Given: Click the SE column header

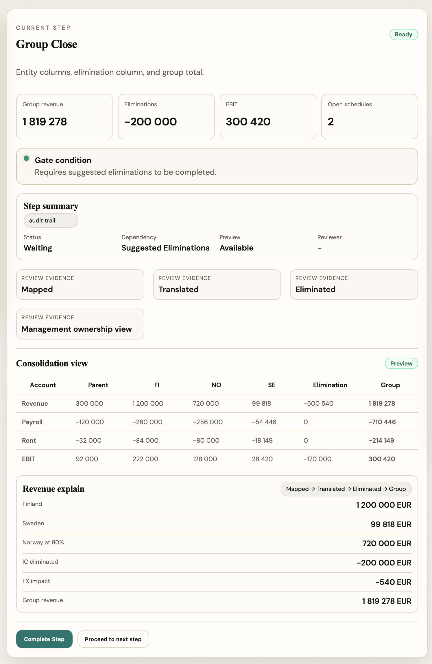Looking at the screenshot, I should [x=272, y=385].
